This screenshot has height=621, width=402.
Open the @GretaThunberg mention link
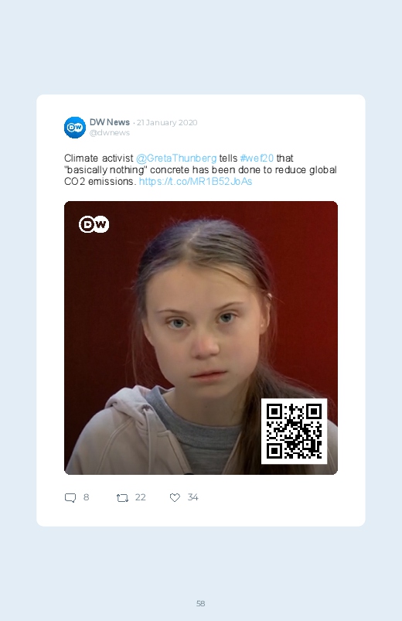[176, 158]
